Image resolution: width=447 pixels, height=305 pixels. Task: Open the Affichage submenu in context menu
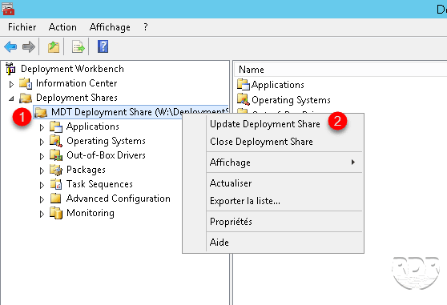pyautogui.click(x=284, y=163)
